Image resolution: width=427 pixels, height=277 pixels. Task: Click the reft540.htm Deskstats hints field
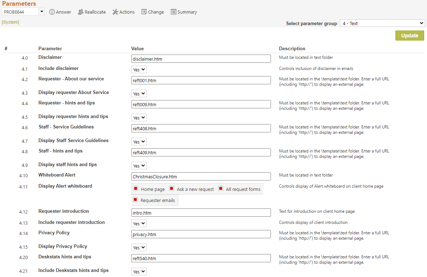(x=201, y=258)
